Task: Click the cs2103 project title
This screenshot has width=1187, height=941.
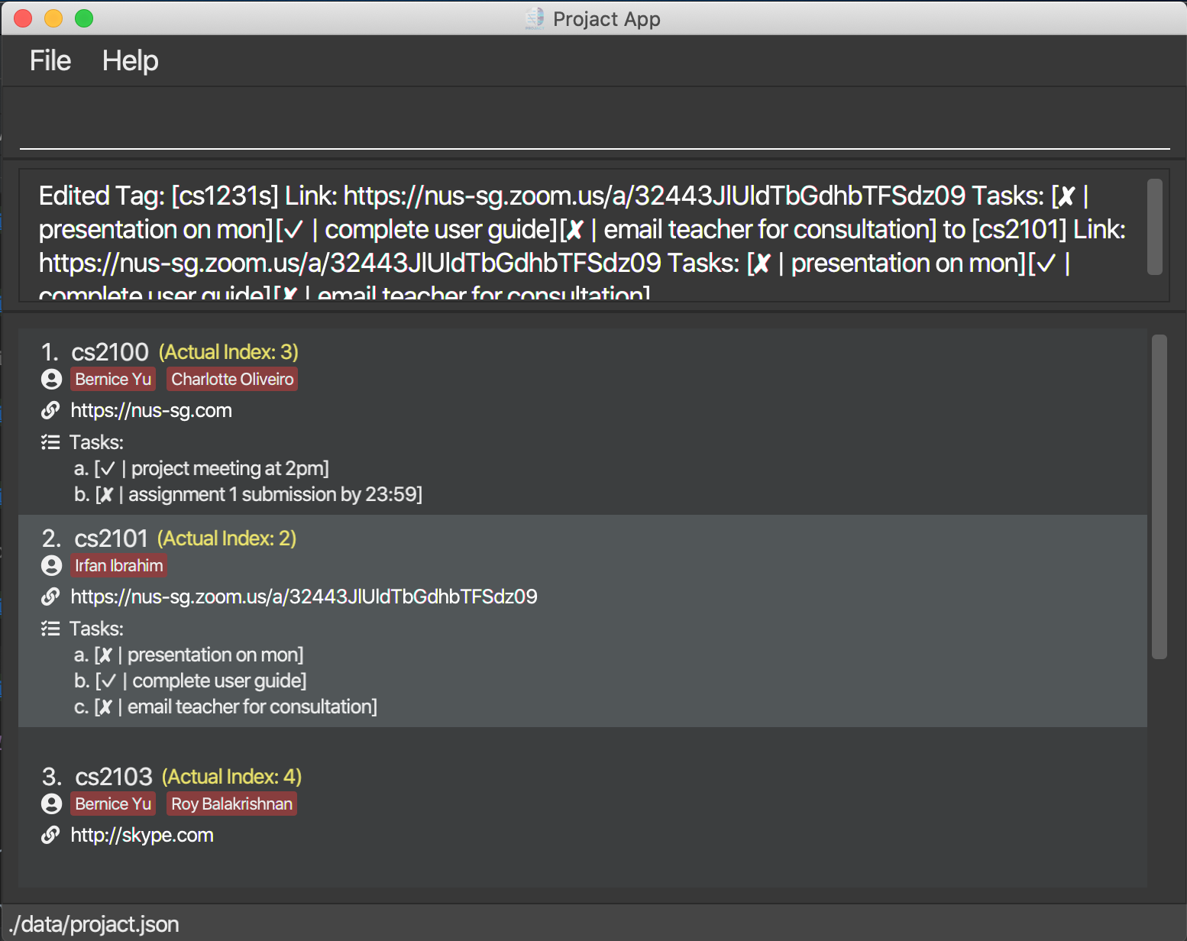Action: coord(114,777)
